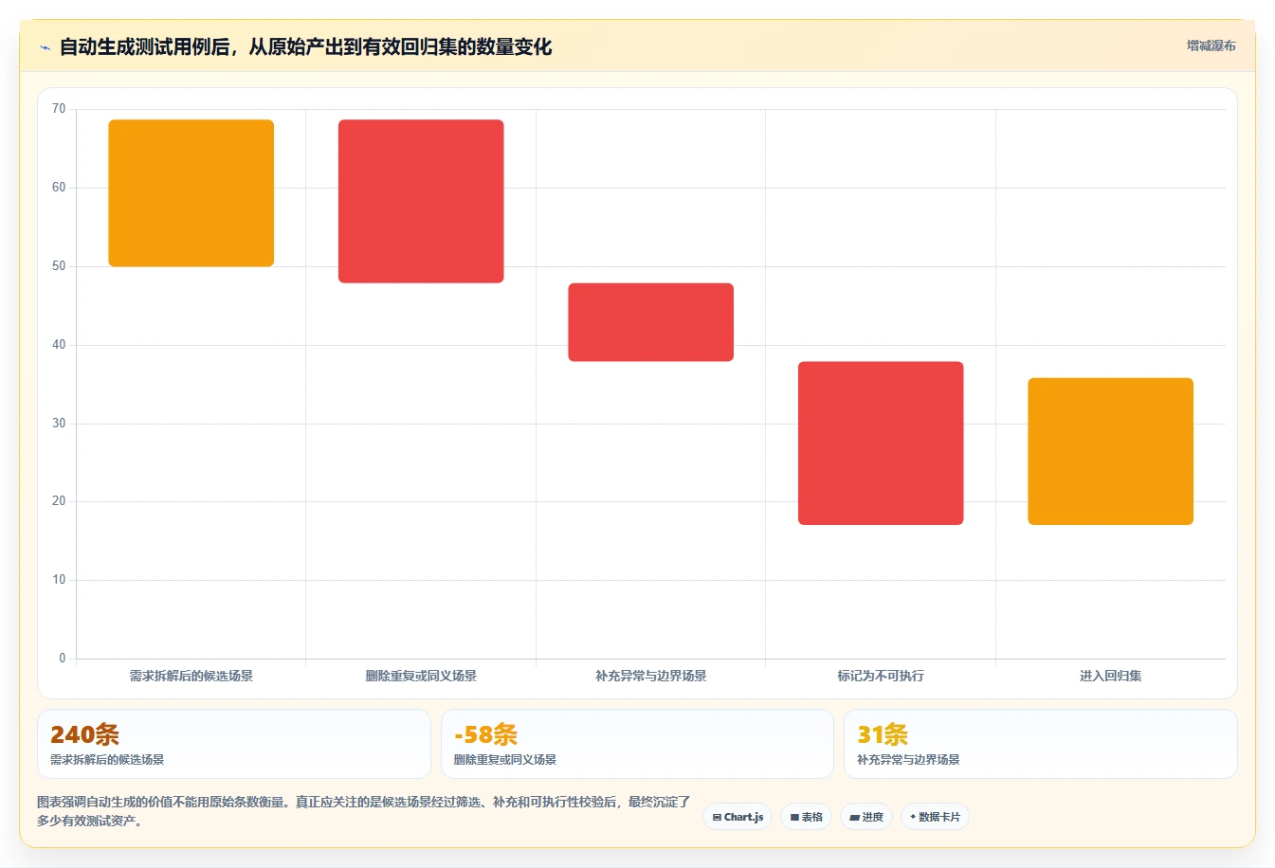Click the Chart.js chip
Viewport: 1275px width, 868px height.
(738, 817)
